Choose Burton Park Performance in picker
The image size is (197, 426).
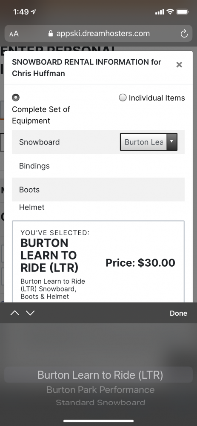(x=100, y=390)
